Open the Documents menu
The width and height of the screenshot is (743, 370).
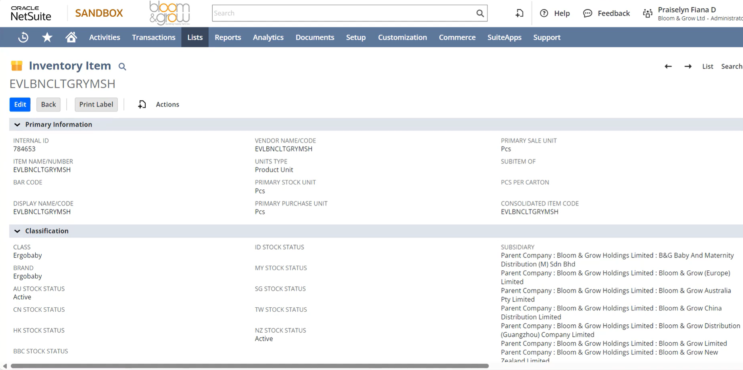point(315,37)
